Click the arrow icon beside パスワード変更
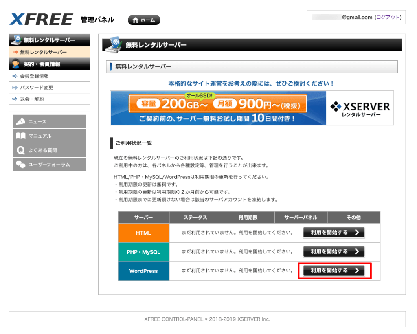417x334 pixels. tap(15, 88)
